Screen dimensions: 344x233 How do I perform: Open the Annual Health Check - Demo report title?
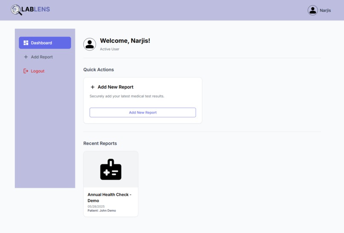[110, 198]
